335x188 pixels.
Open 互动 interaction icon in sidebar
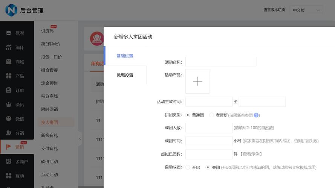(x=9, y=176)
